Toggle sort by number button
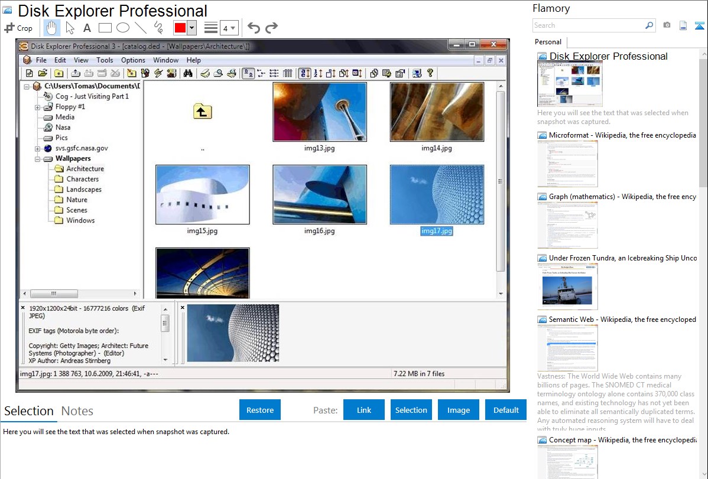This screenshot has height=479, width=708. pyautogui.click(x=318, y=73)
